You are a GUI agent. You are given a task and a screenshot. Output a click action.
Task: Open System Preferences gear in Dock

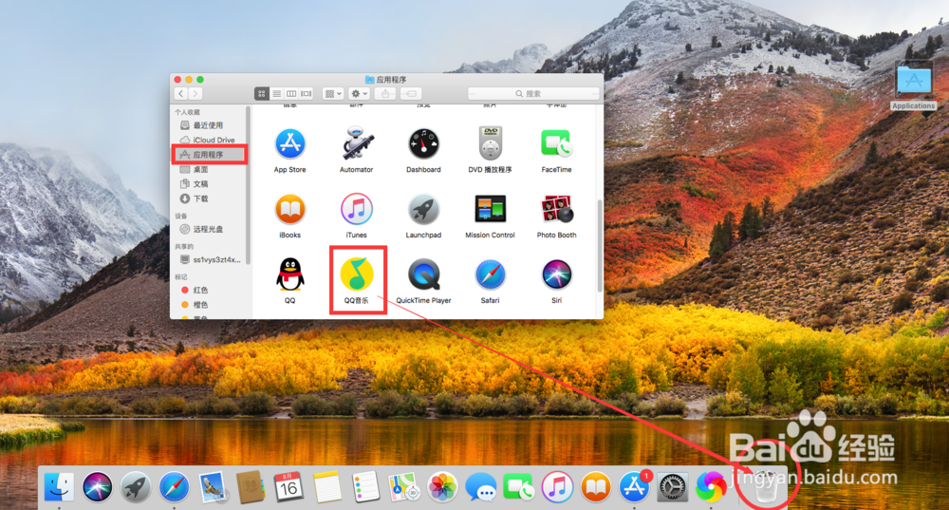[x=673, y=487]
